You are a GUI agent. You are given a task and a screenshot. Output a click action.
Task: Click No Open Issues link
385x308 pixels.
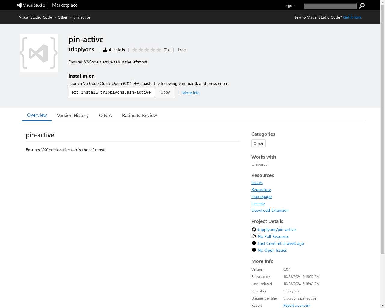tap(272, 250)
